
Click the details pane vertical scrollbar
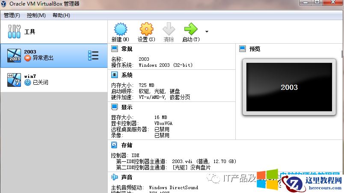pos(342,54)
